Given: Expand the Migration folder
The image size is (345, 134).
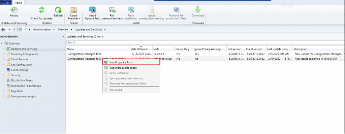Looking at the screenshot, I should pos(4,91).
